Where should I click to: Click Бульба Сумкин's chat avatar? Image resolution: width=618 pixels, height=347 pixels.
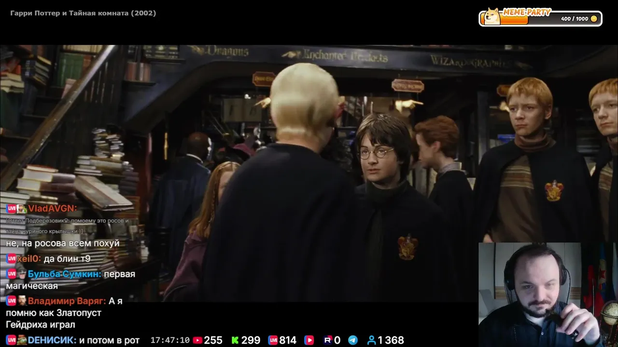point(22,274)
